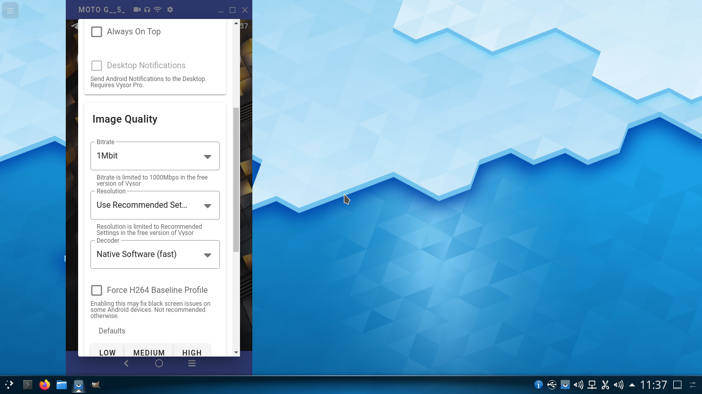
Task: Open the audio mixer sliders in system tray
Action: (x=619, y=384)
